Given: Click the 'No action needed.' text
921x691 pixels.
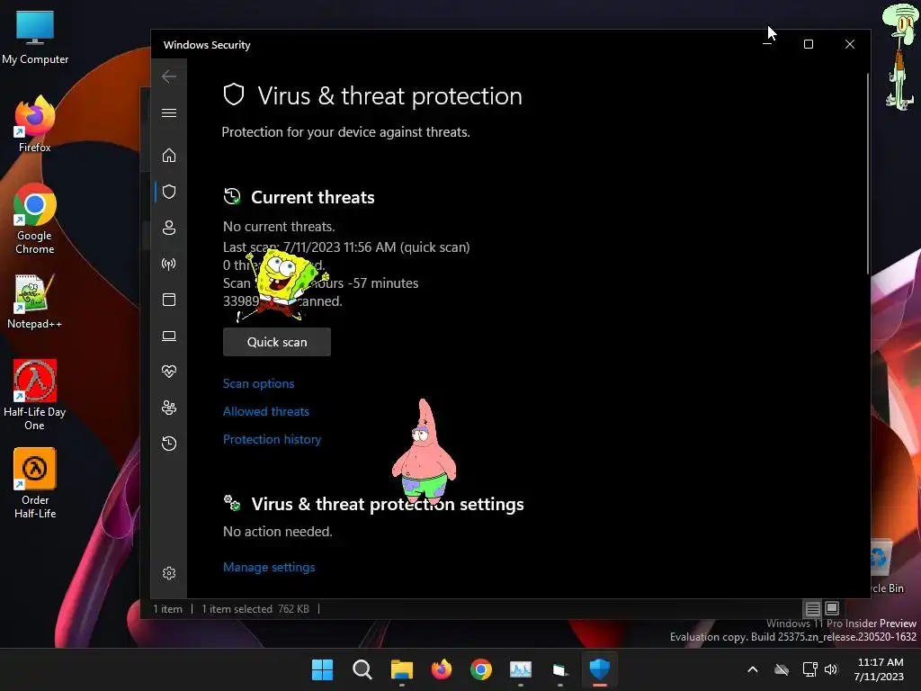Looking at the screenshot, I should coord(278,532).
